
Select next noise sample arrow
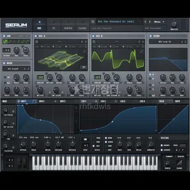pos(28,69)
